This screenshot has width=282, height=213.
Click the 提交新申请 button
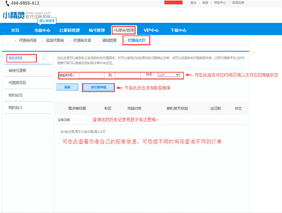[98, 87]
